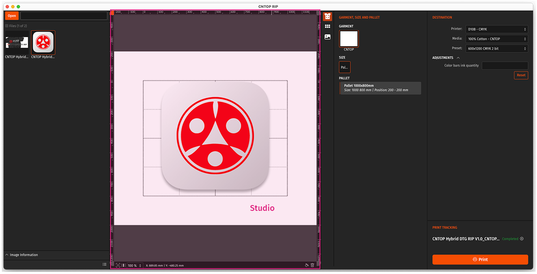537x274 pixels.
Task: Select the CNTOP Hybrid file thumbnail
Action: click(43, 43)
